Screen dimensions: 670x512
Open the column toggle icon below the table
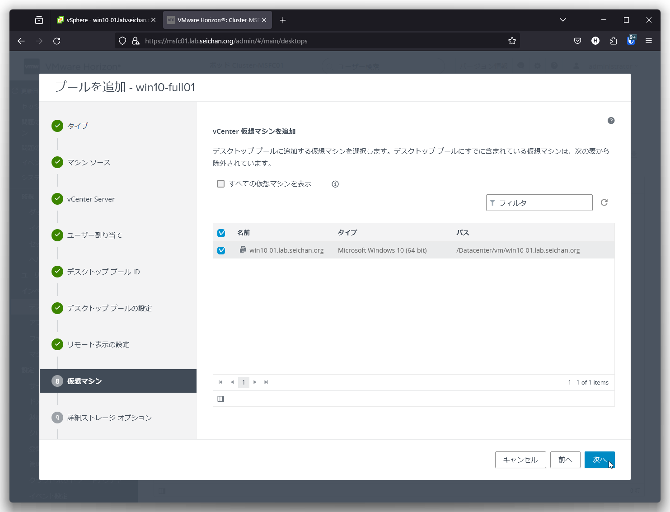(x=220, y=399)
